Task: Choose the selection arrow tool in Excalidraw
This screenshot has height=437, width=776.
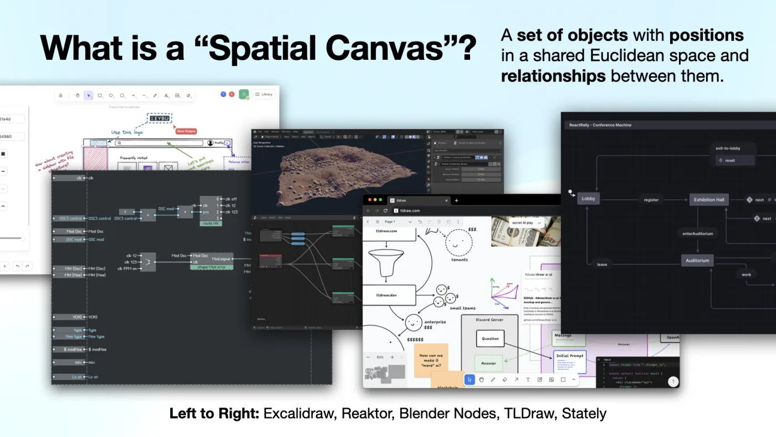Action: pos(89,95)
